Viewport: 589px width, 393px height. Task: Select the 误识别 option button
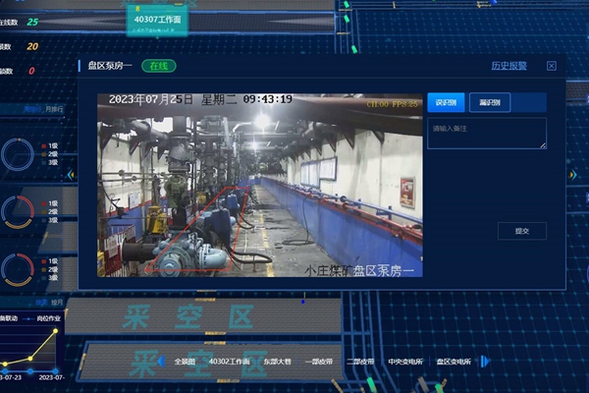[x=446, y=102]
